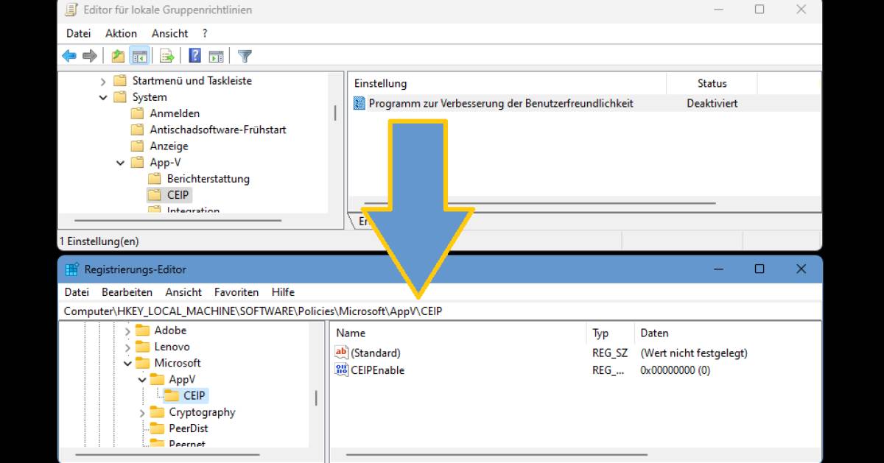
Task: Toggle the show/hide action pane toolbar icon
Action: [x=216, y=56]
